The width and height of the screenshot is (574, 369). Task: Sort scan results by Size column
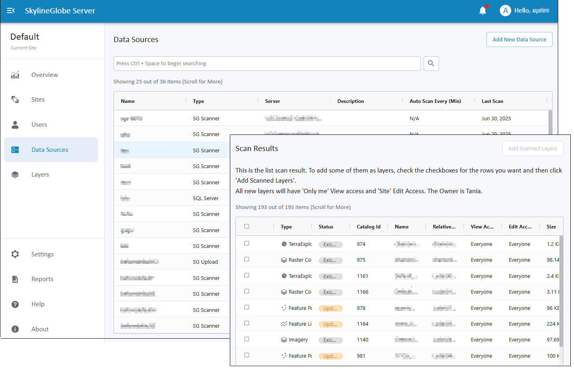(551, 227)
